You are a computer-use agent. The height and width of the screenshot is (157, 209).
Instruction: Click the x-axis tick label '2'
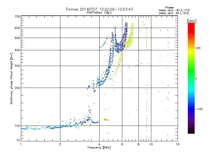coord(60,144)
